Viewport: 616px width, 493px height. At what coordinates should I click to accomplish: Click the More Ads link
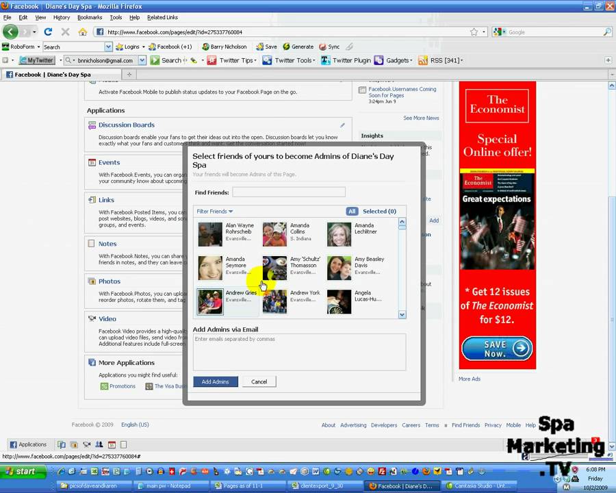[470, 379]
